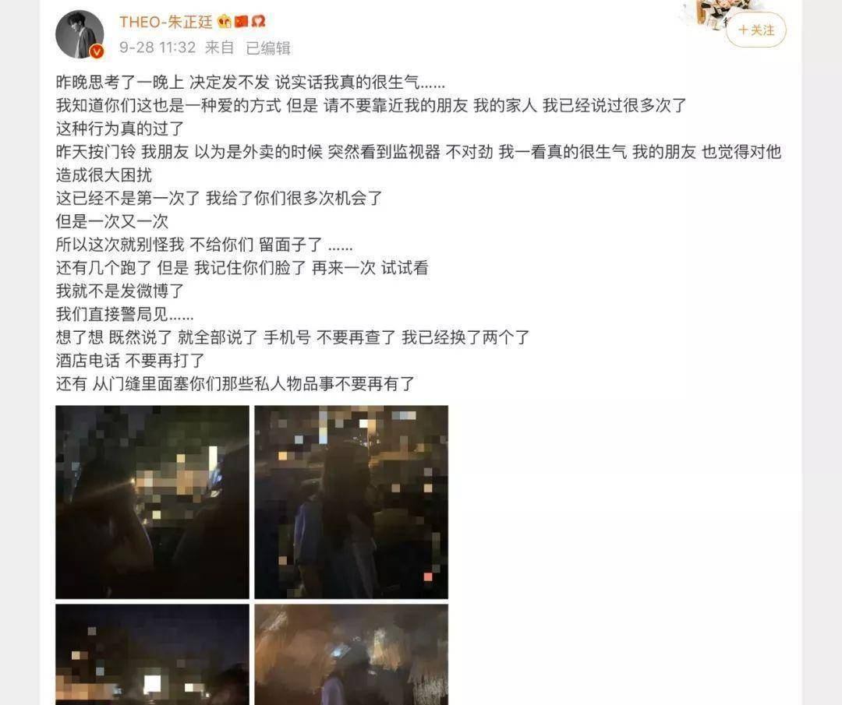
Task: Click the text line 酒店电话 不要再打了
Action: point(130,361)
